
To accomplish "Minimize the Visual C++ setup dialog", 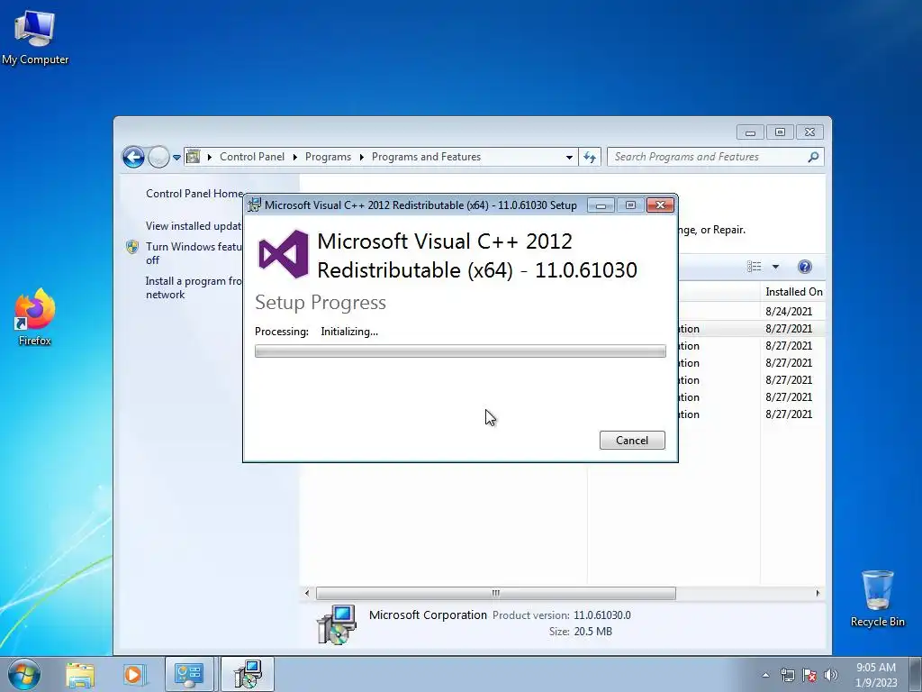I will [601, 205].
